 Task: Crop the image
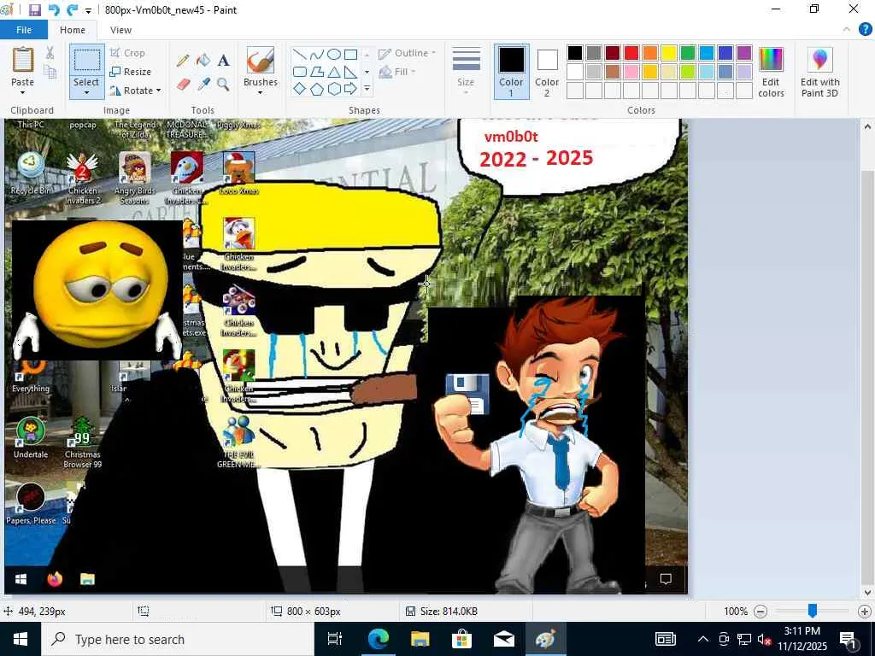click(x=128, y=53)
